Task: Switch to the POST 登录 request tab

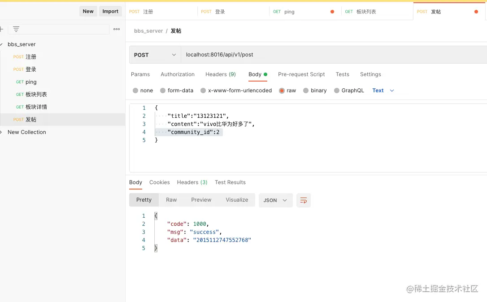Action: click(233, 12)
